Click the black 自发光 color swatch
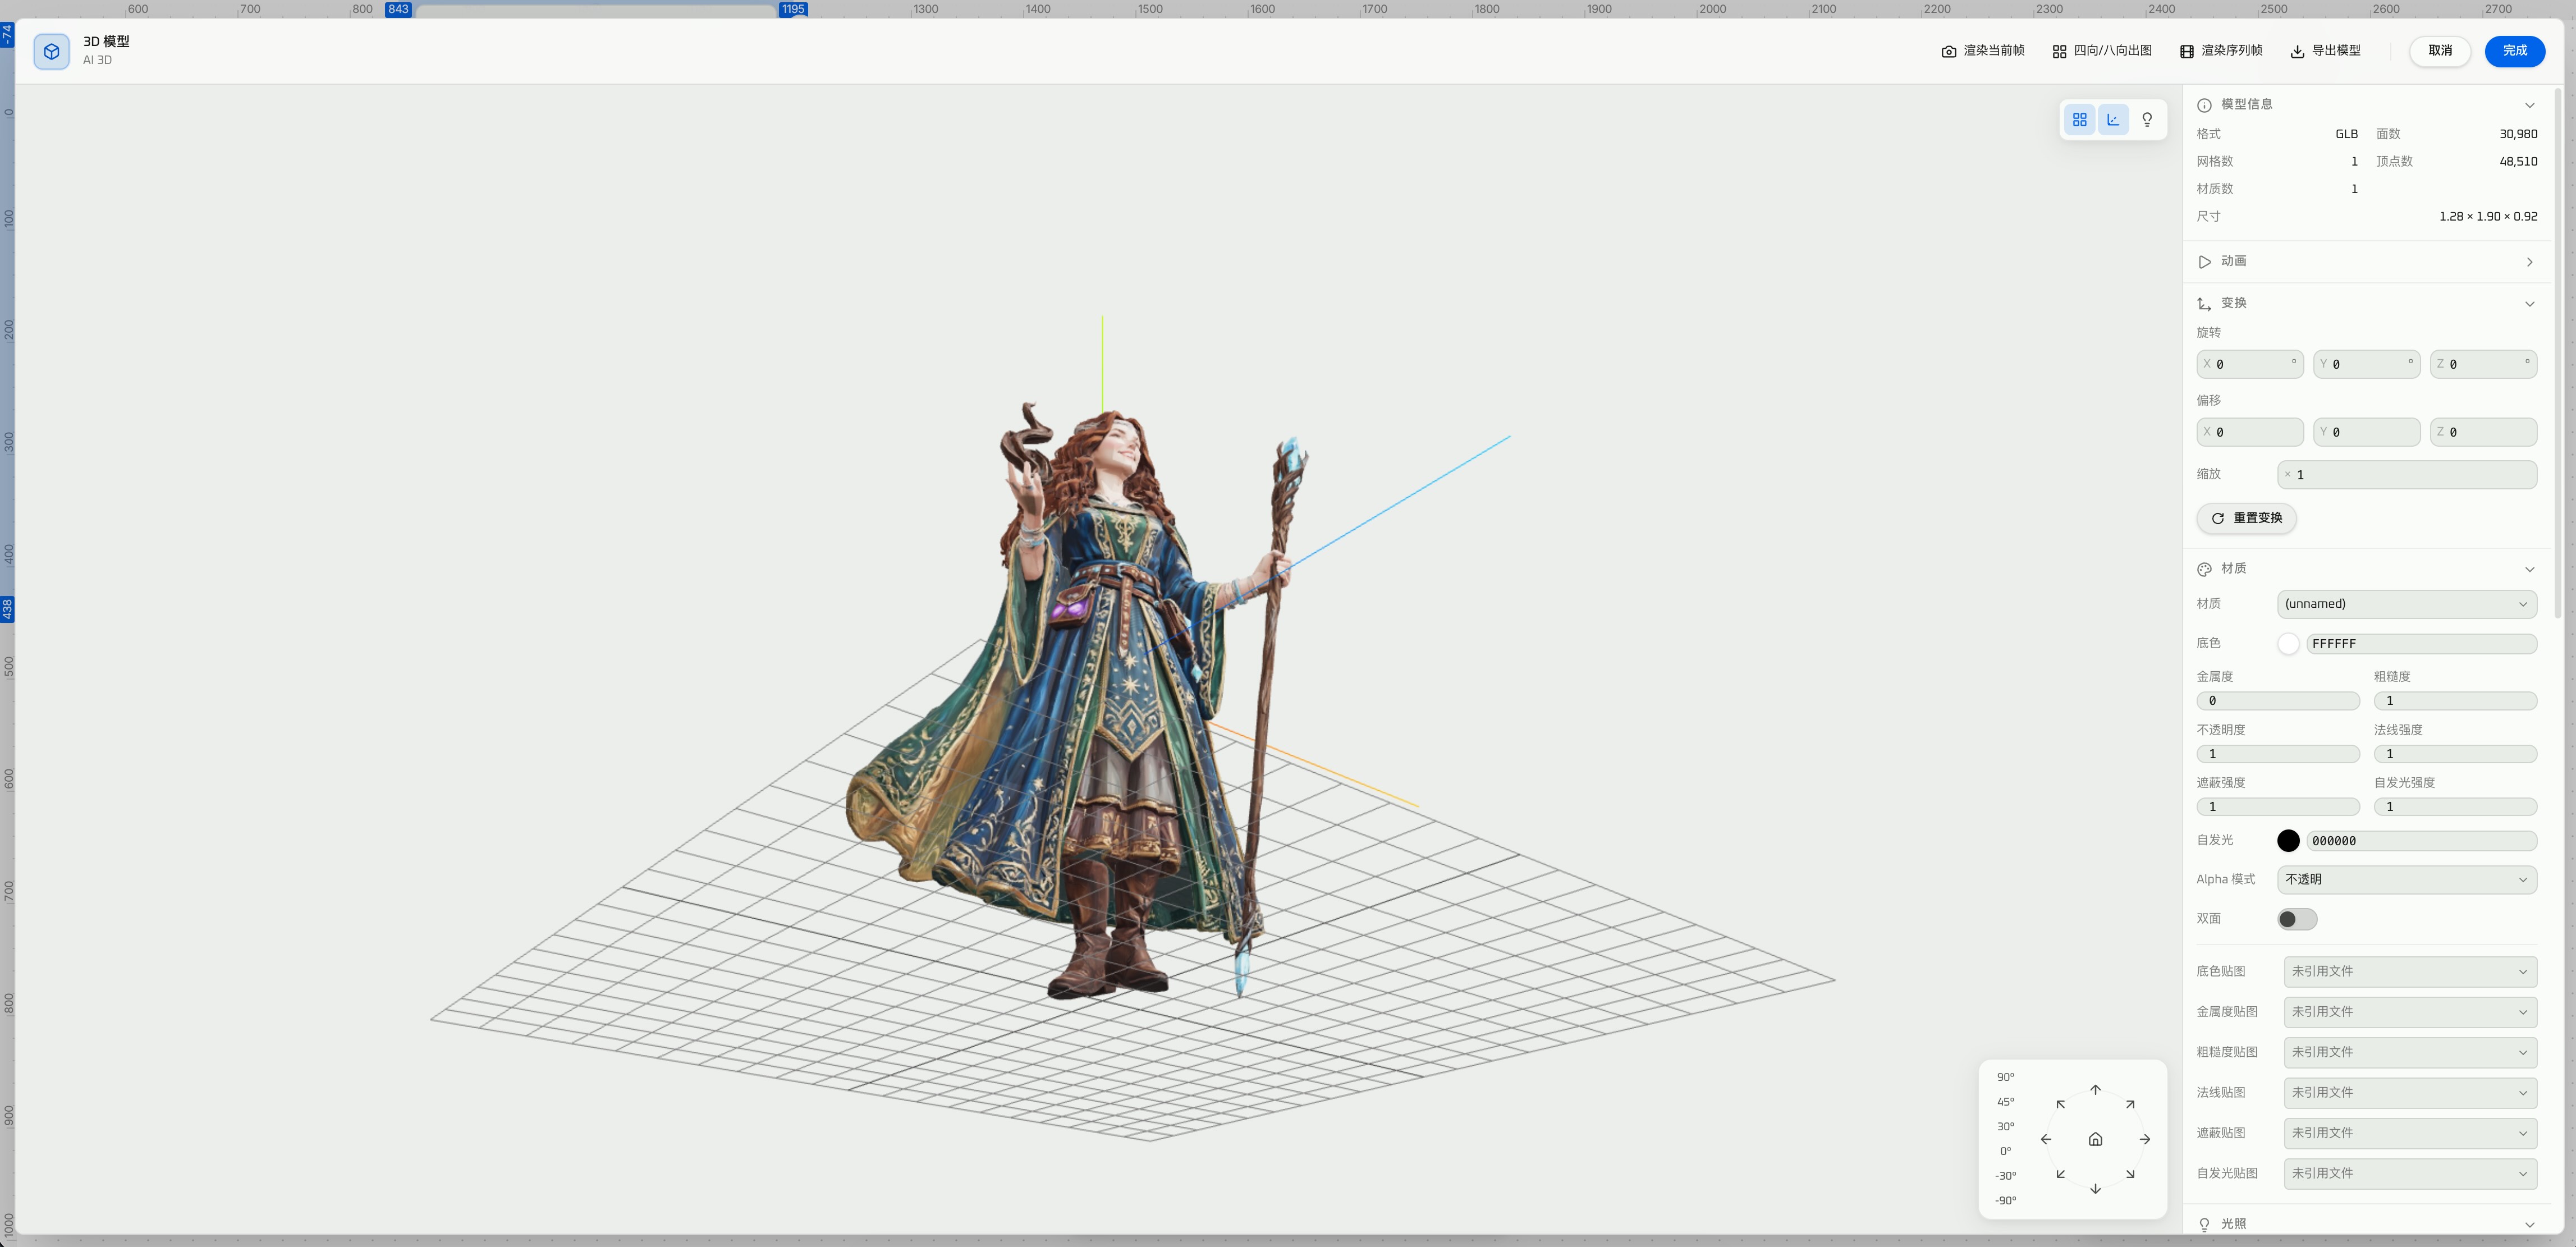2576x1247 pixels. point(2288,841)
